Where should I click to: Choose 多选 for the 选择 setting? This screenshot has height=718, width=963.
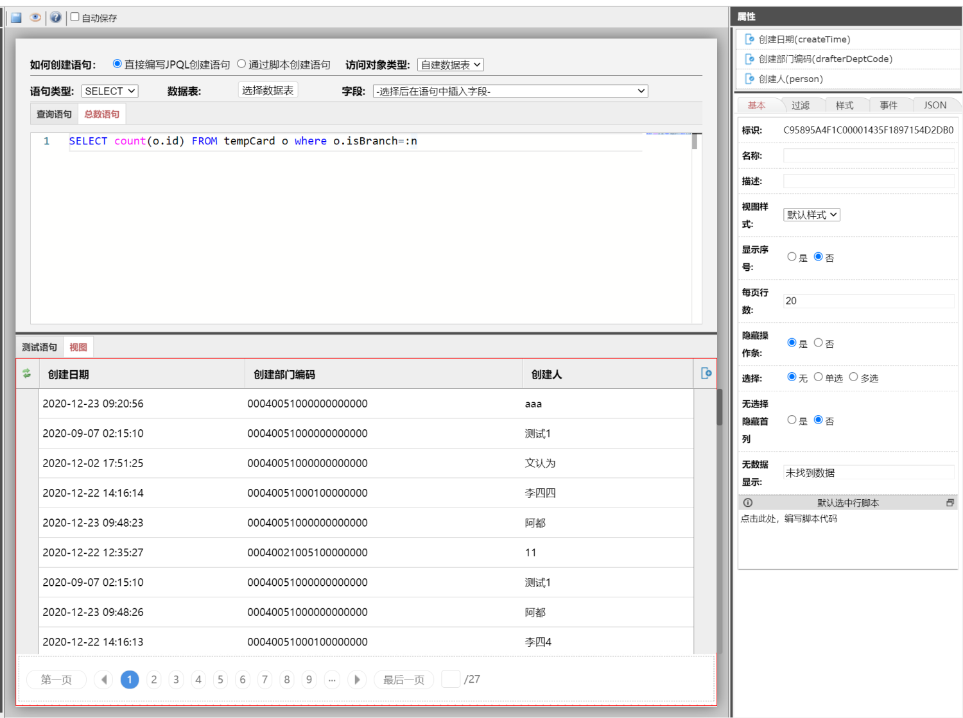pyautogui.click(x=853, y=377)
